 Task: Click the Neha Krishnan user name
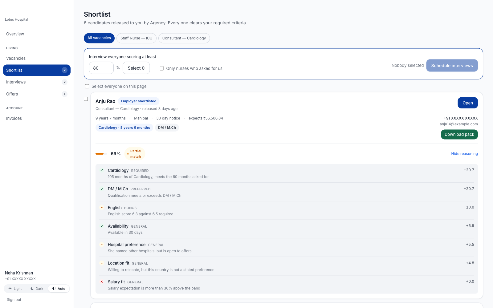[x=19, y=273]
